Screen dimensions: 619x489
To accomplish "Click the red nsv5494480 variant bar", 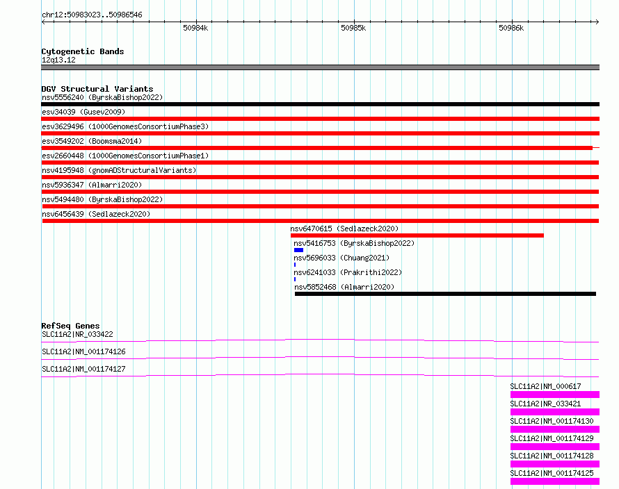I will pos(321,206).
